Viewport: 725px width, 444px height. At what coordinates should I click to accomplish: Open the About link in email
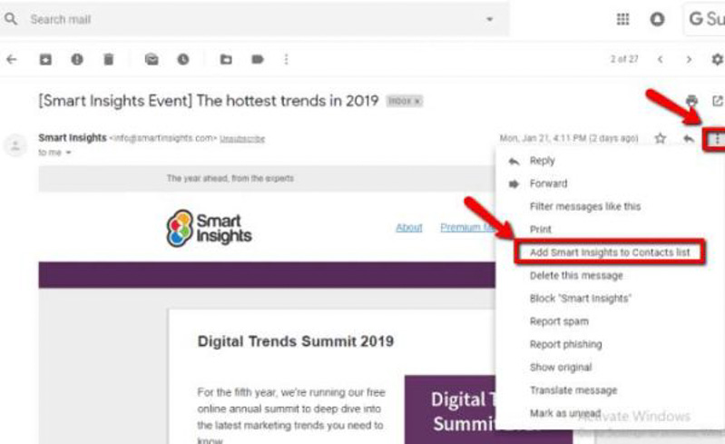(409, 228)
